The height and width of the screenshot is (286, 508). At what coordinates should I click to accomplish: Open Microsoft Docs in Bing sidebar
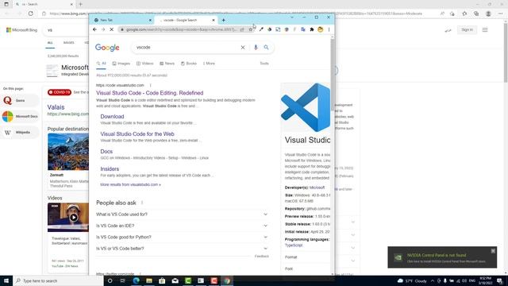(20, 116)
